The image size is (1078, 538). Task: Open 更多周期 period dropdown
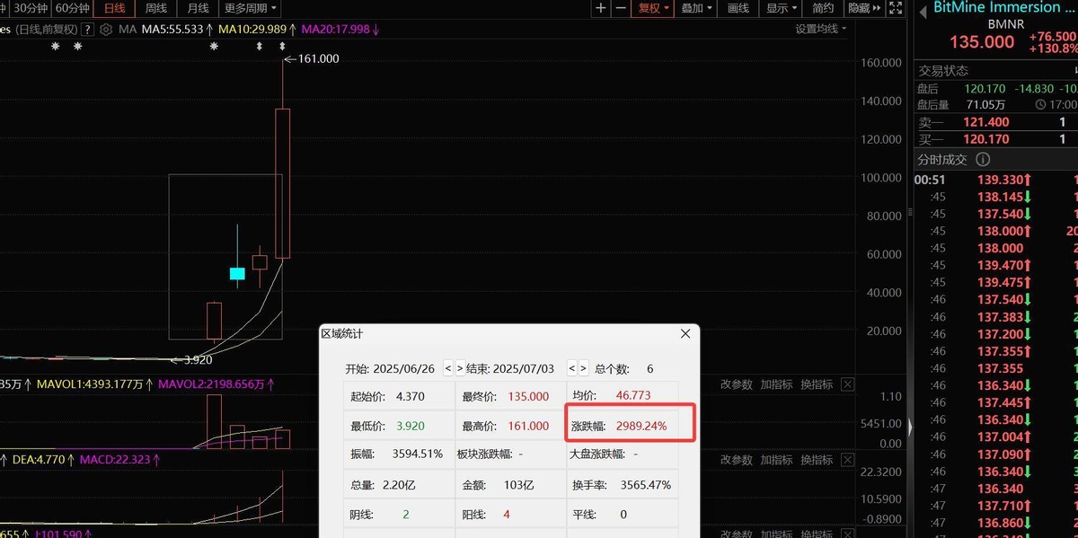tap(250, 8)
